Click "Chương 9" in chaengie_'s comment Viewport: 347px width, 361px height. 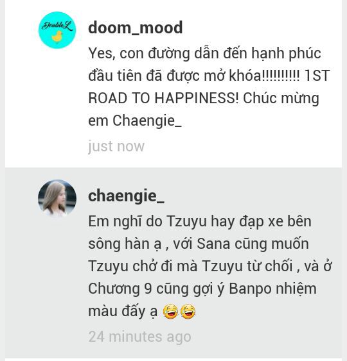pyautogui.click(x=120, y=289)
